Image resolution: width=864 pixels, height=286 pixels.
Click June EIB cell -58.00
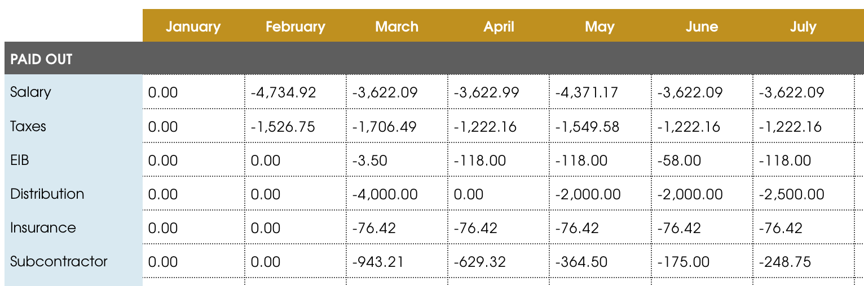point(679,160)
